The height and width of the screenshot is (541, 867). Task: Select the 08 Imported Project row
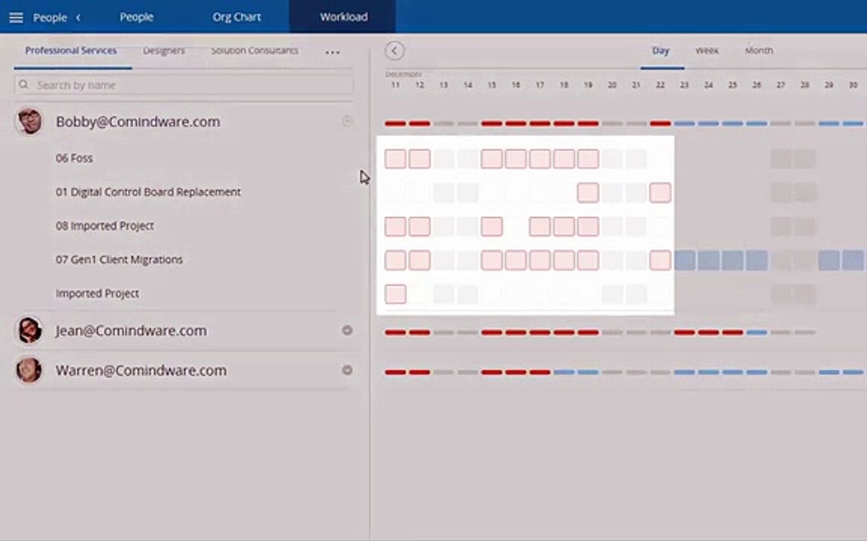(105, 225)
